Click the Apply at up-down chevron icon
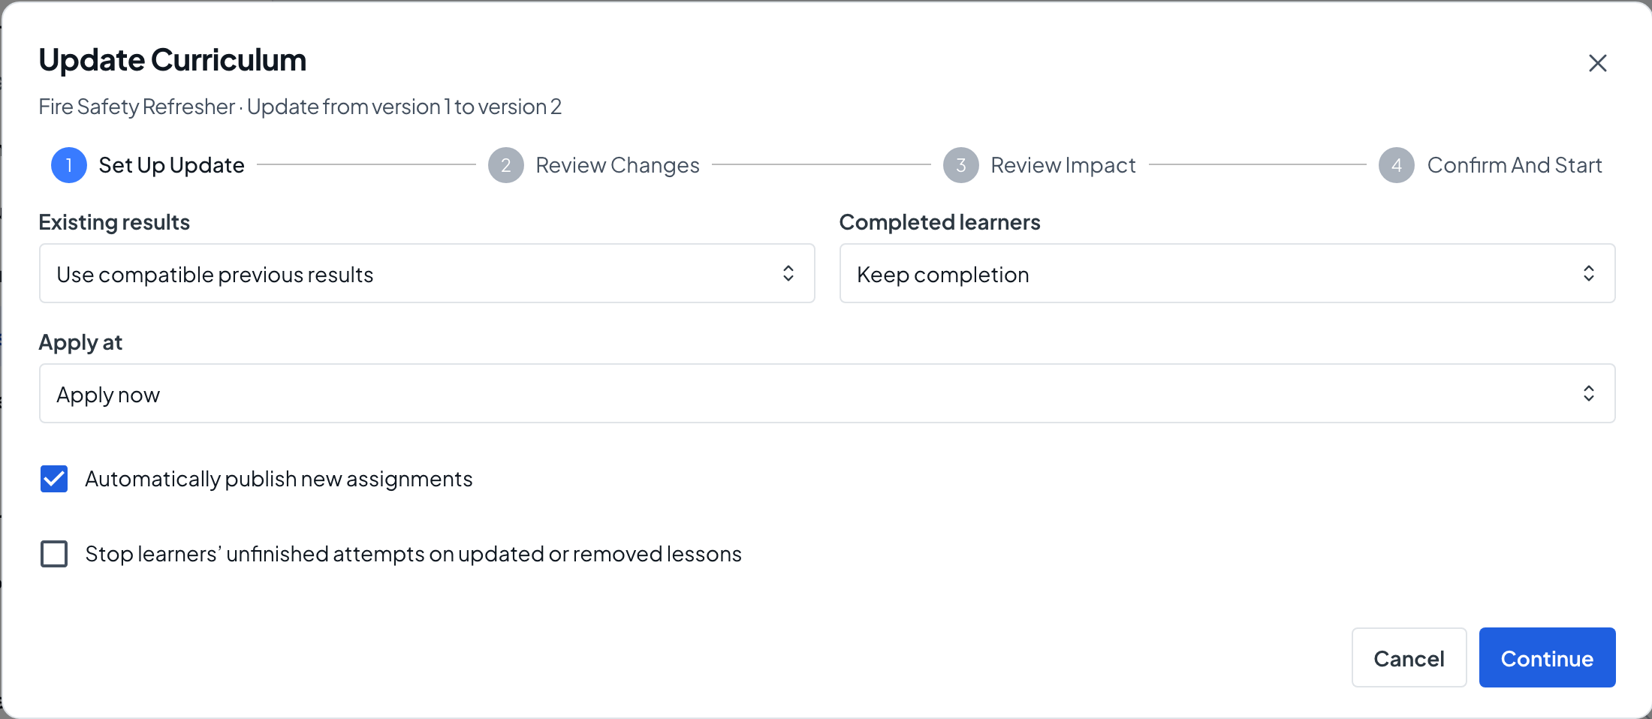 1589,393
